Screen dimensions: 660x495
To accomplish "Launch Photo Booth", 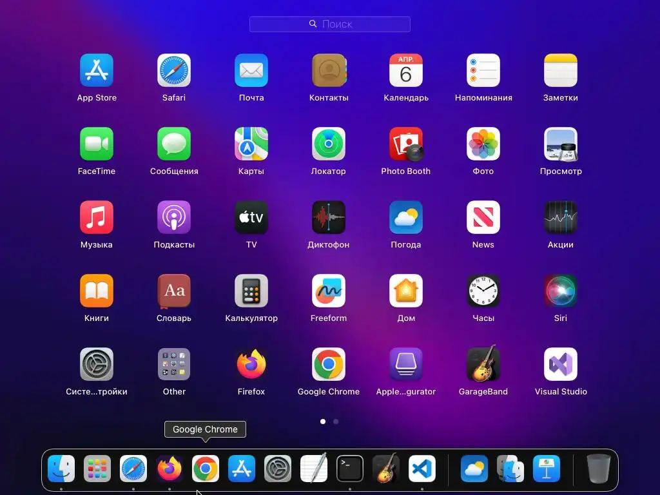I will point(406,144).
